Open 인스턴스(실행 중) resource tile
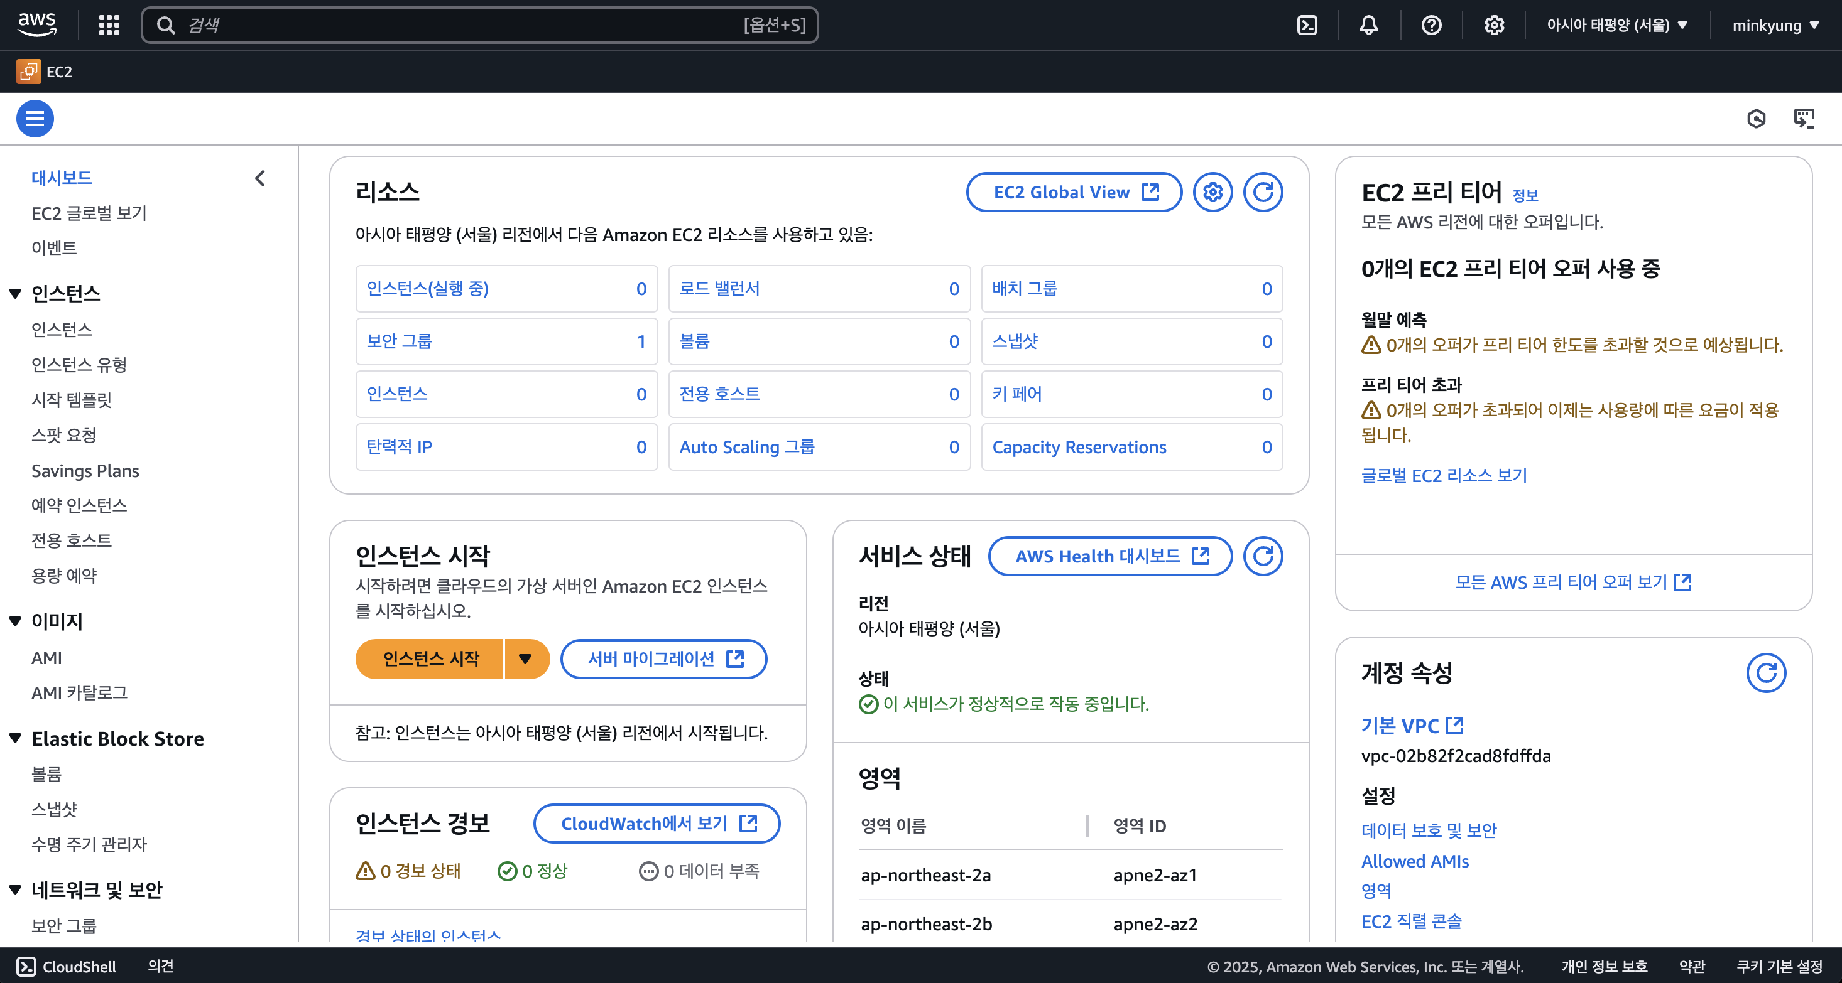 (x=506, y=289)
